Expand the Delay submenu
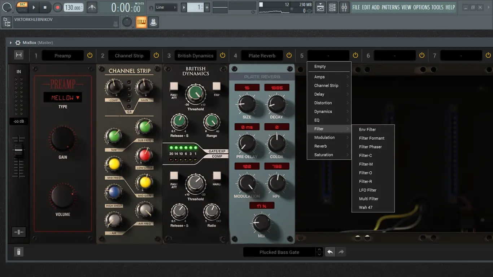The height and width of the screenshot is (277, 493). click(x=329, y=94)
